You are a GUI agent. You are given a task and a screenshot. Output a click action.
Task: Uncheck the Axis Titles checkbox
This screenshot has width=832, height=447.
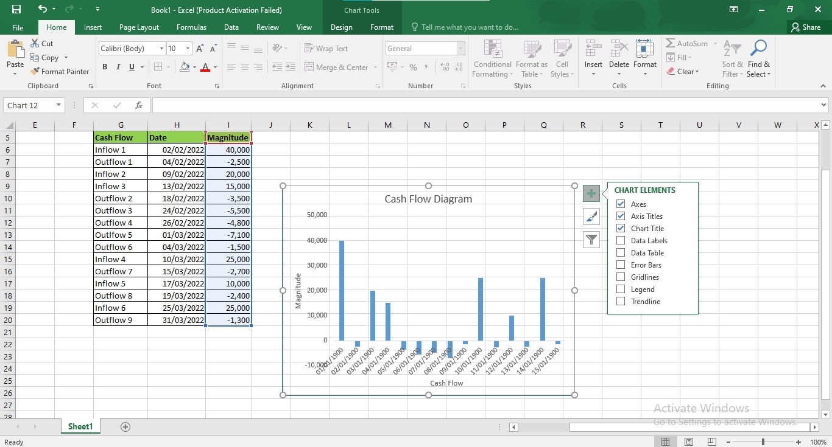[x=621, y=216]
